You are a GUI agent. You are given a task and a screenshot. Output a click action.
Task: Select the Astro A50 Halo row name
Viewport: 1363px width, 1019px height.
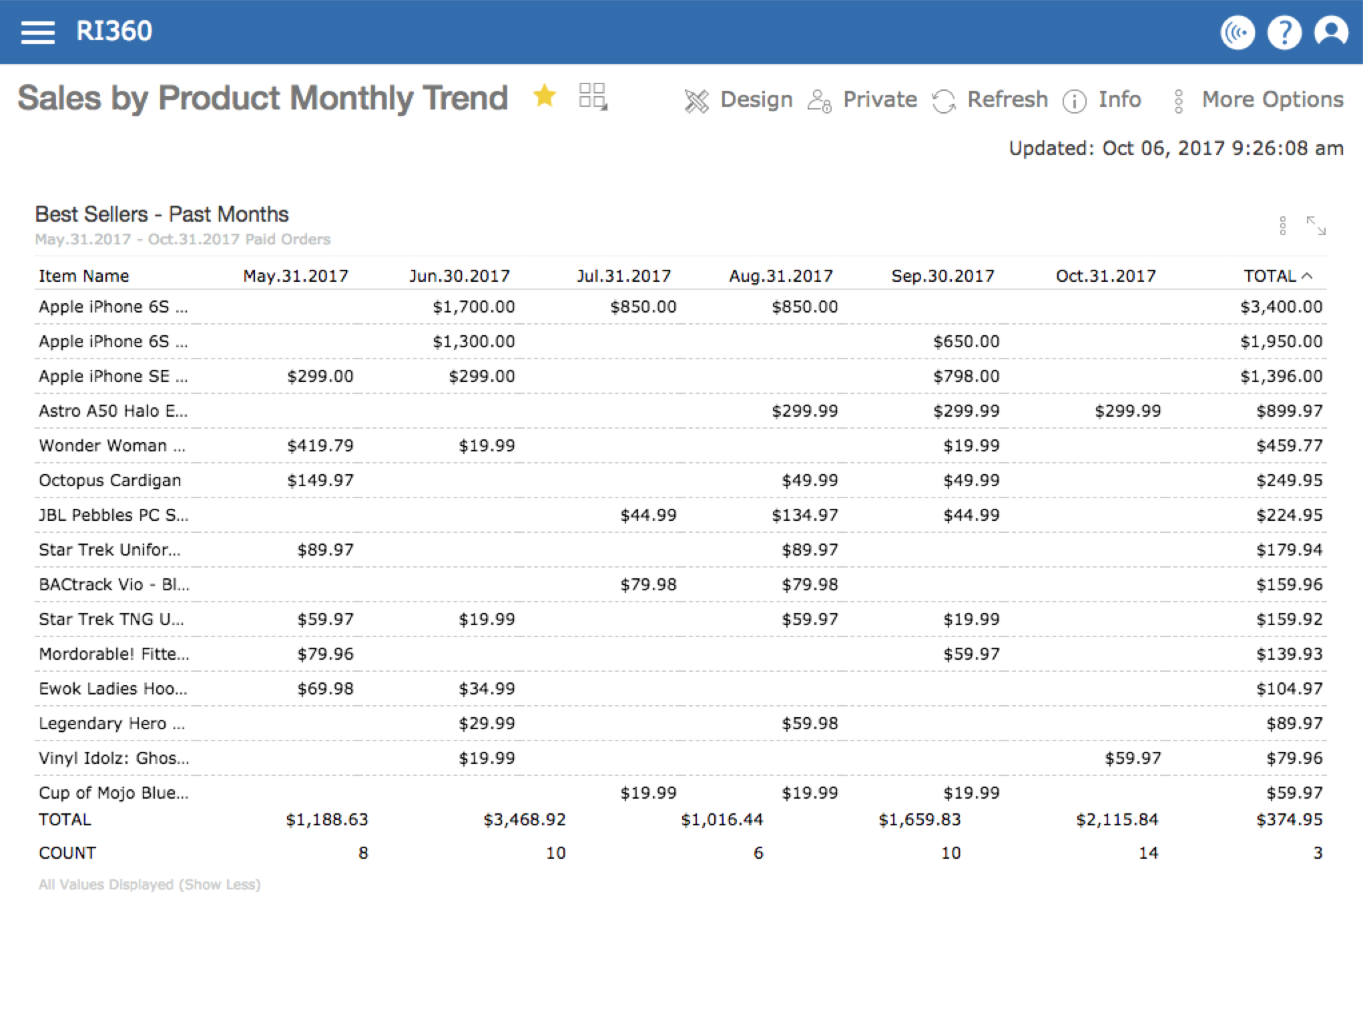click(x=113, y=411)
